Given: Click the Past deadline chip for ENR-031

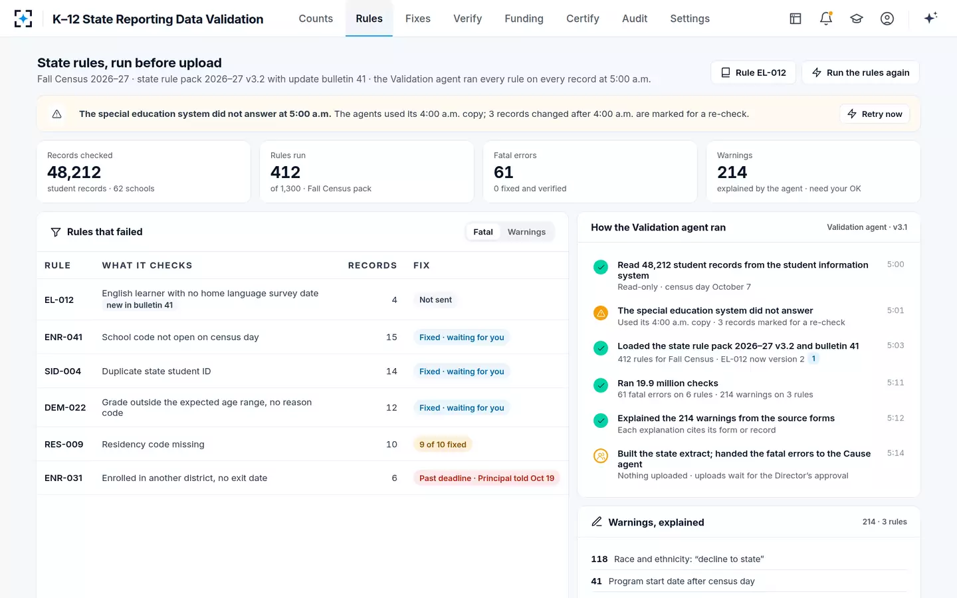Looking at the screenshot, I should pos(486,478).
